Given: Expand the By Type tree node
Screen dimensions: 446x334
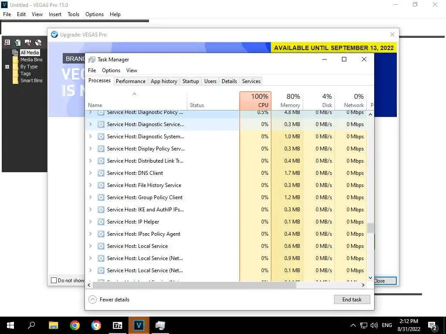Looking at the screenshot, I should (7, 67).
